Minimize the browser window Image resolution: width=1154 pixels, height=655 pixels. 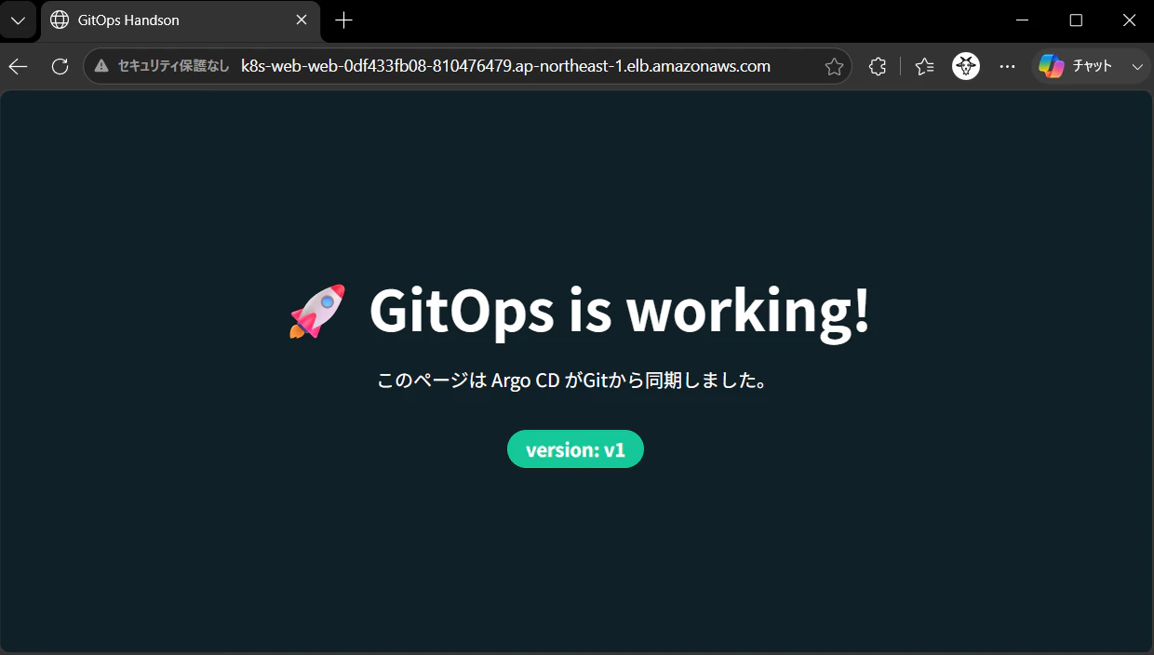click(x=1023, y=20)
